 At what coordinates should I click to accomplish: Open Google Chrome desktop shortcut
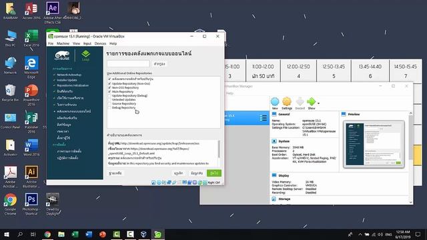pos(11,204)
